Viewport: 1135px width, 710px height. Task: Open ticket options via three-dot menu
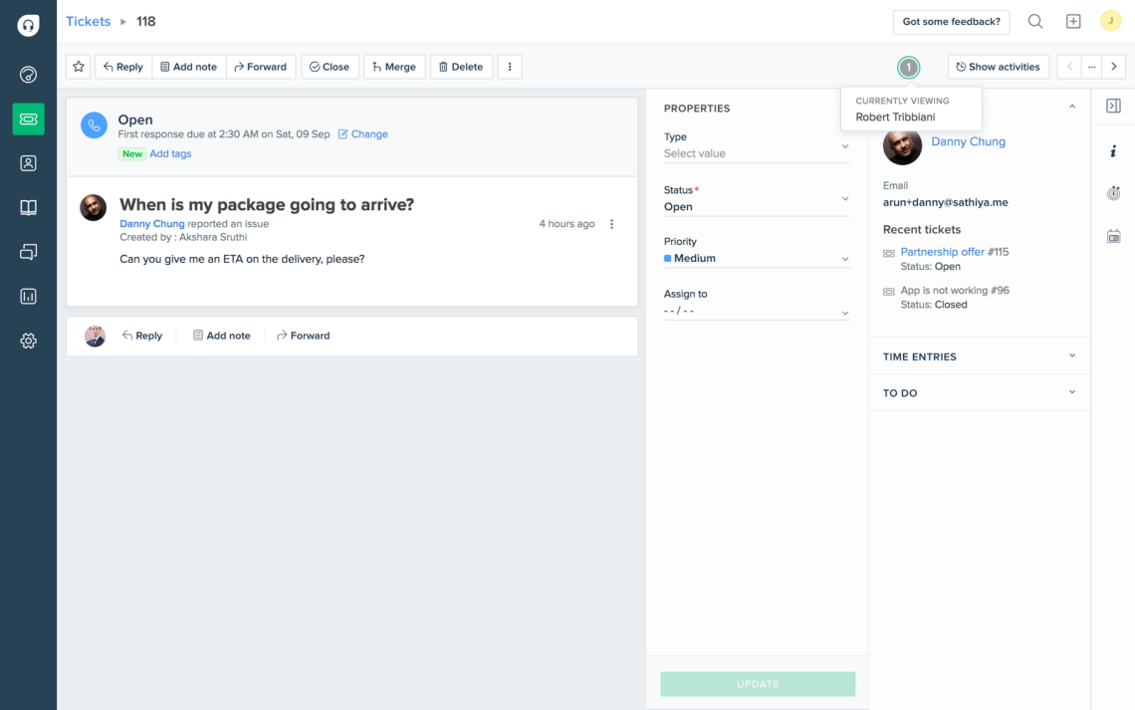[x=613, y=224]
